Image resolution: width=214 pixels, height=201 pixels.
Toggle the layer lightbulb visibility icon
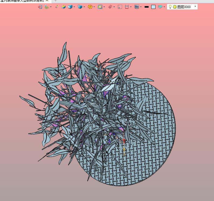170,7
